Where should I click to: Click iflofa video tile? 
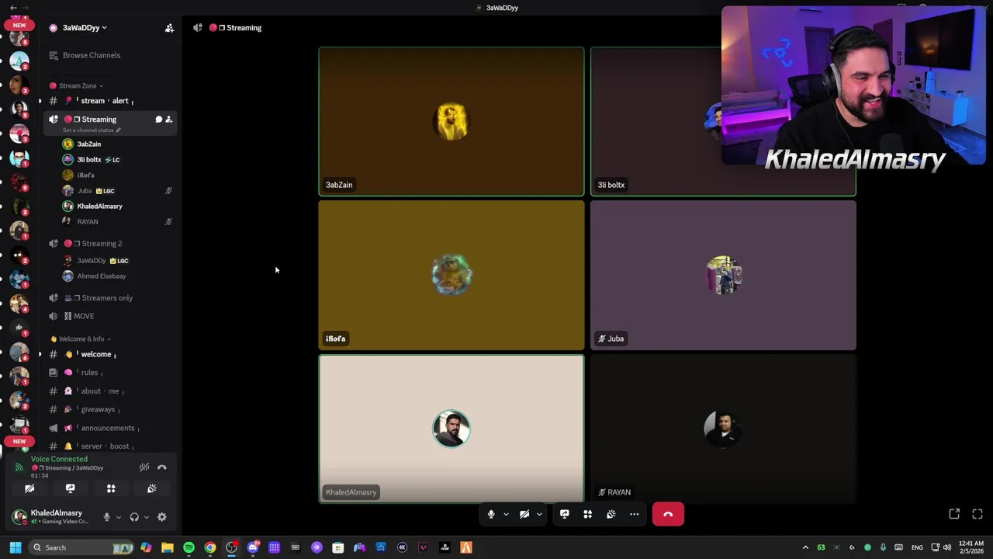tap(452, 275)
